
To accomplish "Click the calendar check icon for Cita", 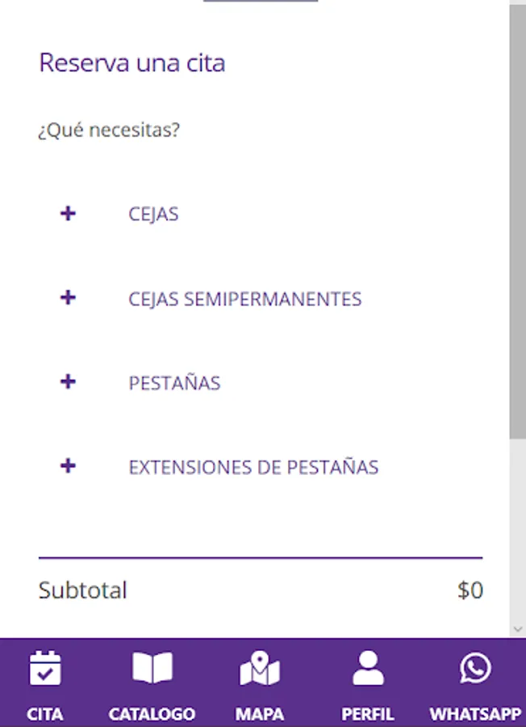I will pos(45,668).
